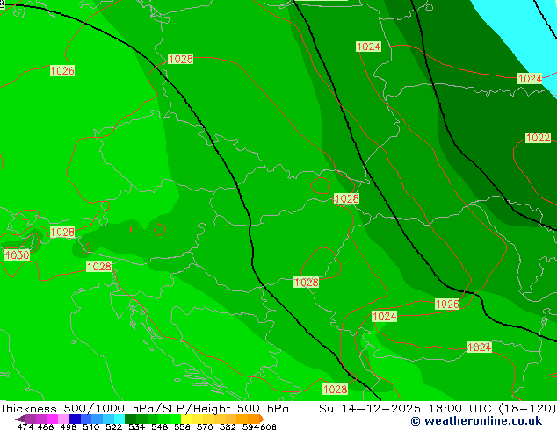The height and width of the screenshot is (430, 557).
Task: Click the 1030 isobar label
Action: coord(17,254)
